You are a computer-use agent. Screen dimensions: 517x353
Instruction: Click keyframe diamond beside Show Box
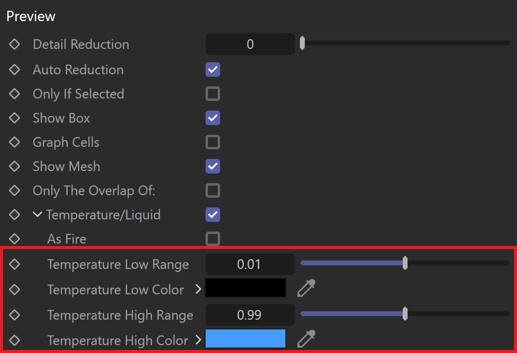coord(15,118)
